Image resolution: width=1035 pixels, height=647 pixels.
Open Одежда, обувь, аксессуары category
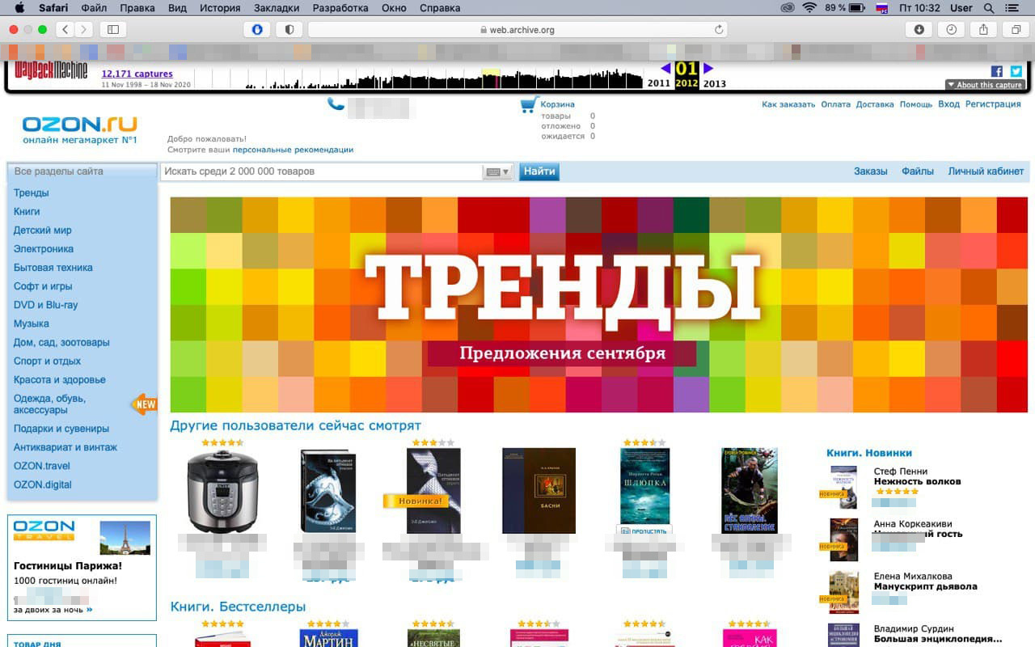click(49, 404)
